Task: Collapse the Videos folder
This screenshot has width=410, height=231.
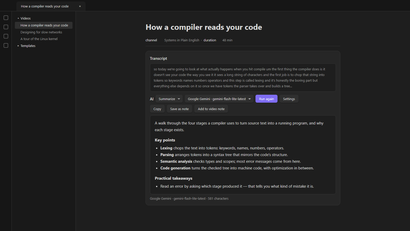Action: click(18, 18)
